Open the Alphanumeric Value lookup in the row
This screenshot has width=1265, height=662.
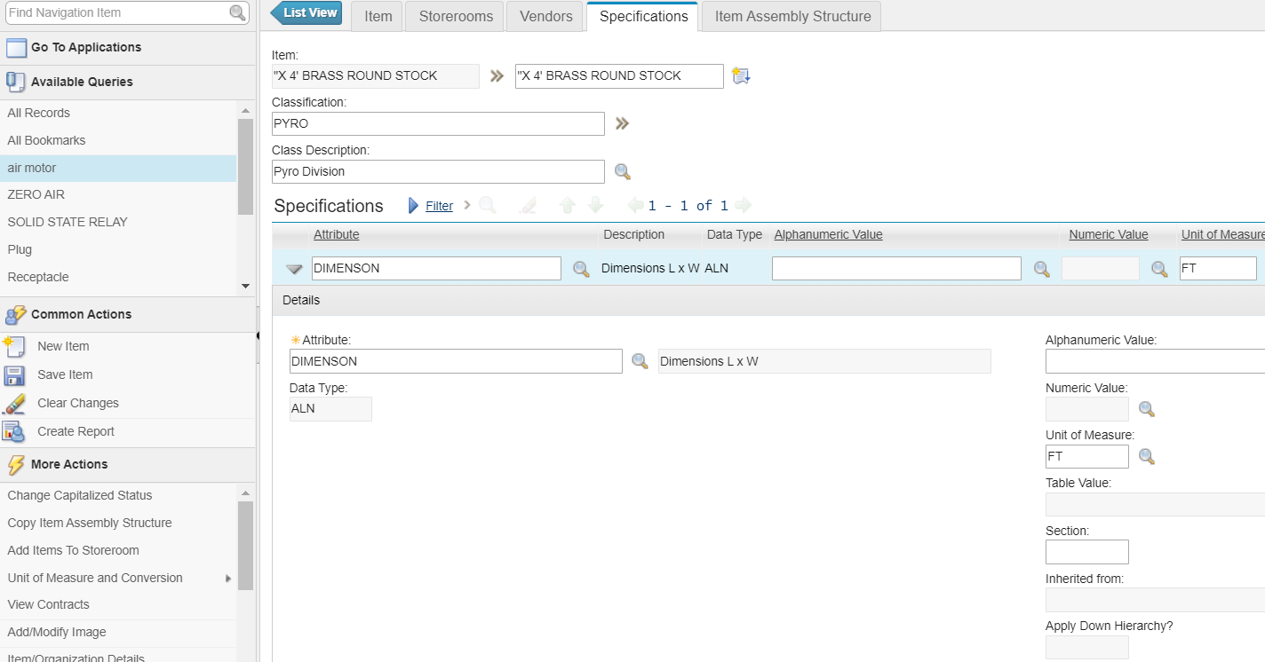1041,269
